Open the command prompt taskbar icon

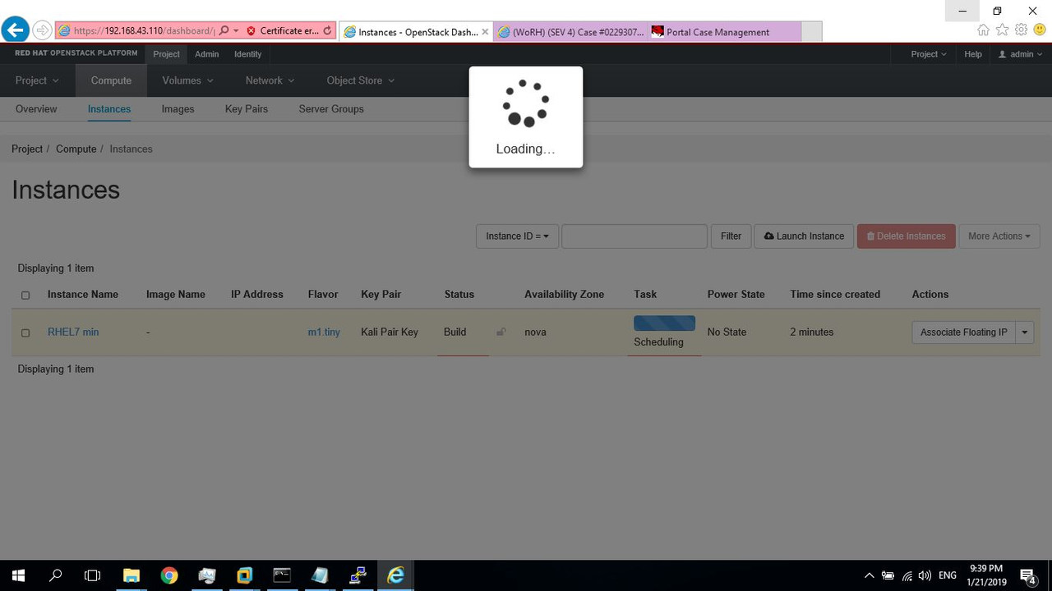point(282,575)
